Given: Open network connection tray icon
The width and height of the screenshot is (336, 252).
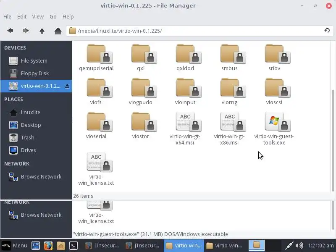Looking at the screenshot, I should click(x=289, y=246).
